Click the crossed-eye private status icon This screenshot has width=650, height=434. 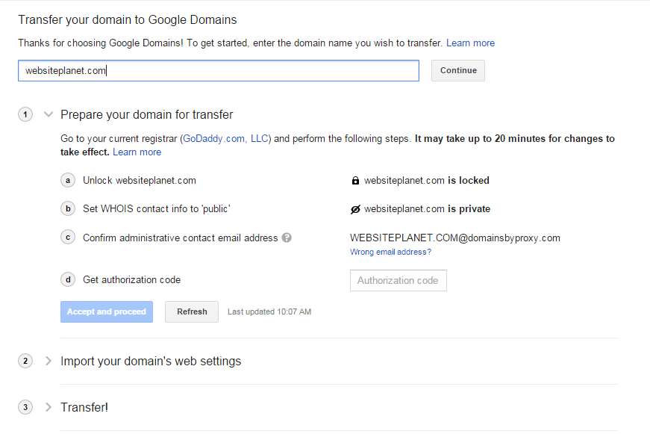coord(355,209)
